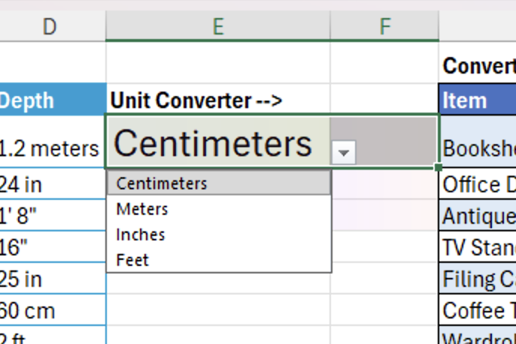This screenshot has height=344, width=516.
Task: Select the 24 in depth cell
Action: click(53, 184)
